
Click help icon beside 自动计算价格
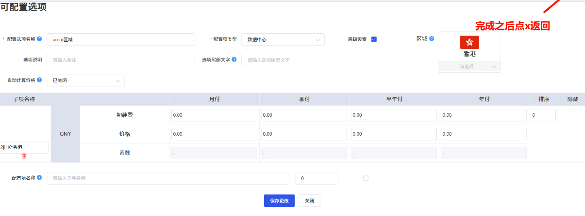point(39,80)
